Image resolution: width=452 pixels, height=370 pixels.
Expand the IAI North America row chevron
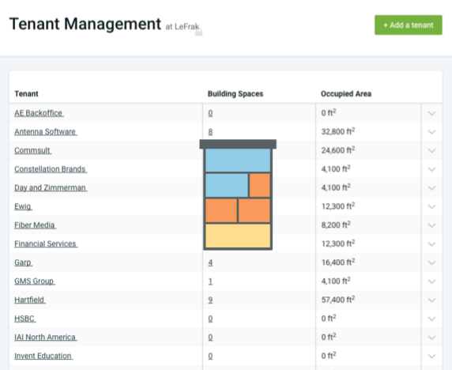[x=431, y=338]
